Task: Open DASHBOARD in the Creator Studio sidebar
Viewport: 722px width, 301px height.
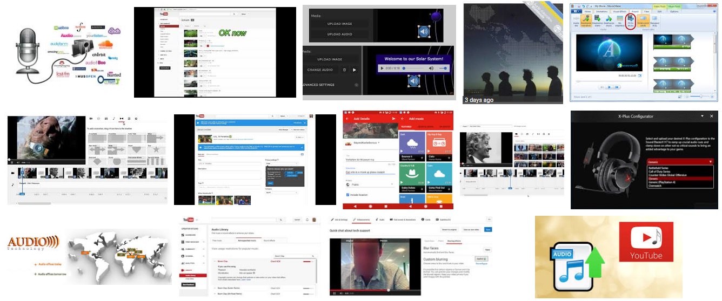Action: pos(190,235)
